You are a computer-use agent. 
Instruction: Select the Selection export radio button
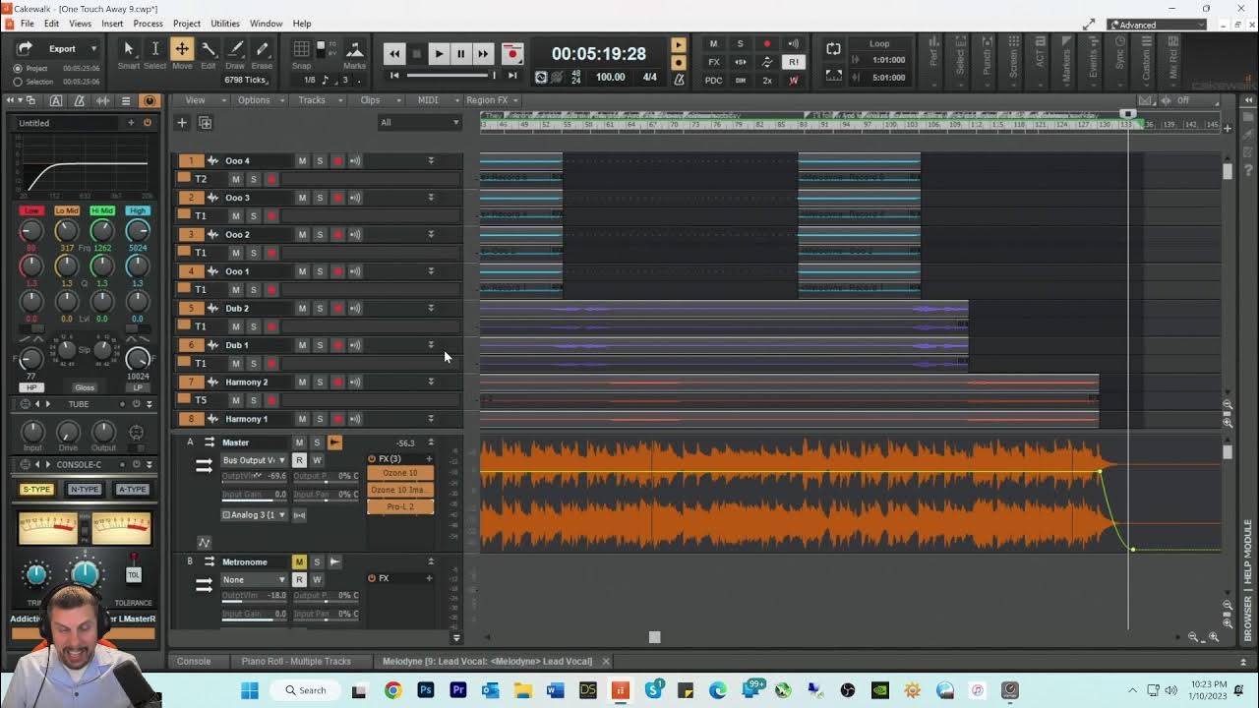(18, 82)
